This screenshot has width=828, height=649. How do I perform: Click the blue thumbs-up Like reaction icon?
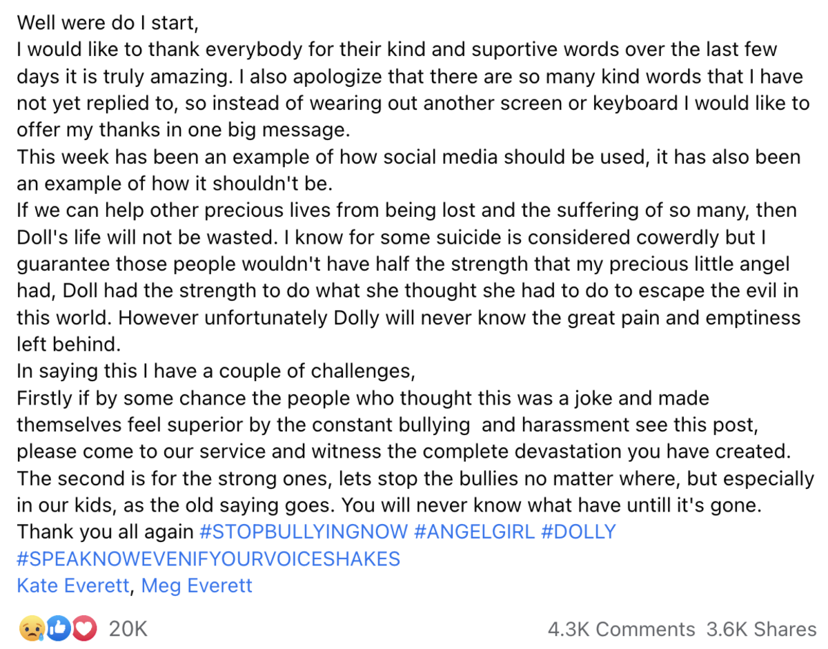[x=59, y=629]
